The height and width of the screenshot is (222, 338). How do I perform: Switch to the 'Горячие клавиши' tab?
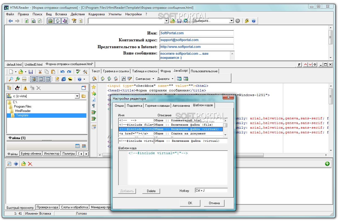158,106
